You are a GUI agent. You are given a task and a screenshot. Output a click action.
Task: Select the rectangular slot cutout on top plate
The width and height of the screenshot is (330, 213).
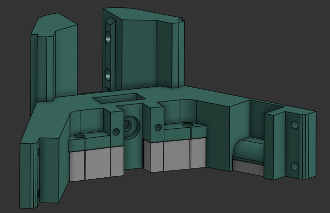click(119, 98)
